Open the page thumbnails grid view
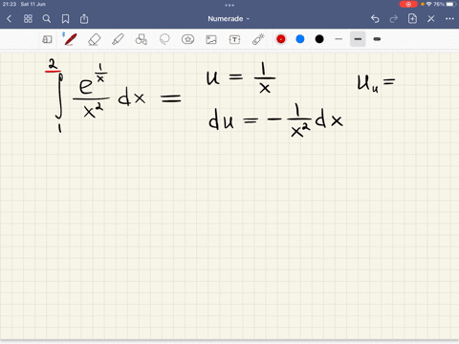This screenshot has width=459, height=344. coord(28,19)
